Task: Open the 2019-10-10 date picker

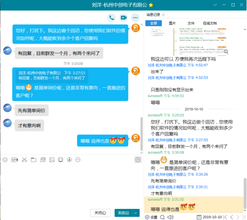Action: 209,217
